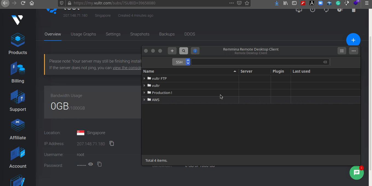Click the blue plus deploy button

tap(353, 40)
